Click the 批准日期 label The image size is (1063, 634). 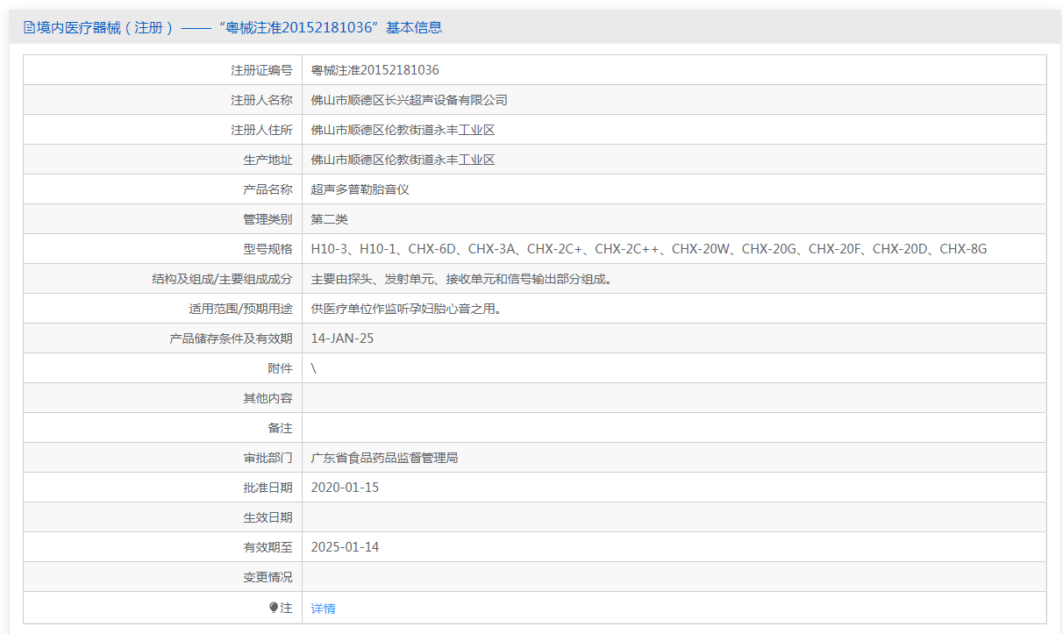point(268,488)
